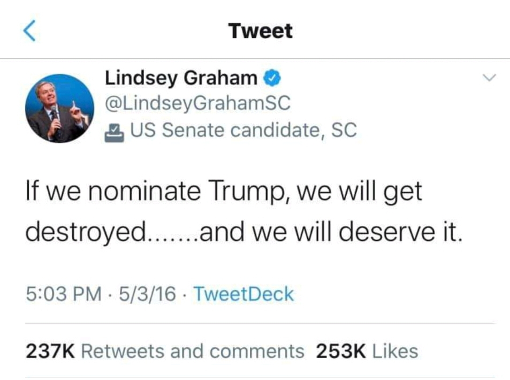Screen dimensions: 510x380
Task: Open Lindsey Graham's profile picture
Action: point(59,108)
